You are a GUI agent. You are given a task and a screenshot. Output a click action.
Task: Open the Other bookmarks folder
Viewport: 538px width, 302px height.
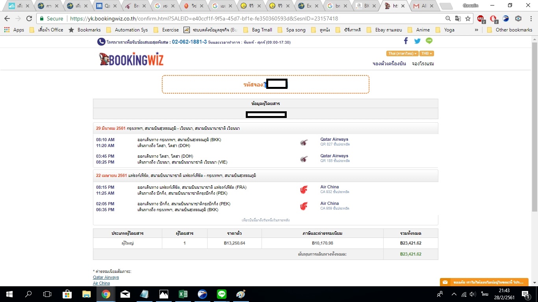point(510,30)
